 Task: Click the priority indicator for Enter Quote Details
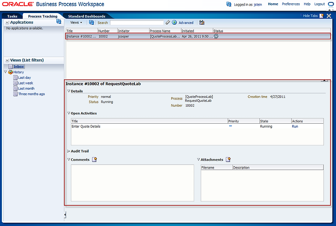(231, 126)
